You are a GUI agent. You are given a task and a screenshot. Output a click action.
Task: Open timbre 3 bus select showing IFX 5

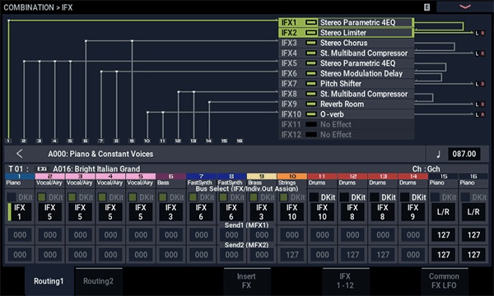[x=80, y=211]
